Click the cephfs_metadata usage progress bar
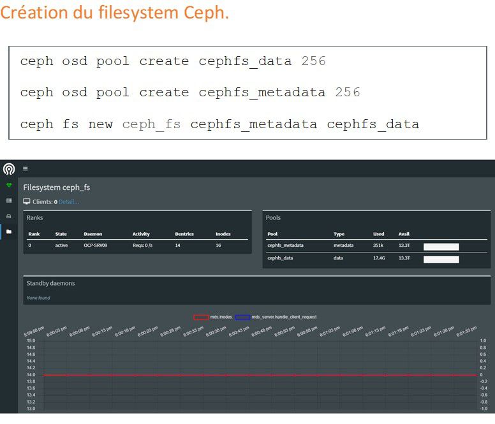The width and height of the screenshot is (495, 424). (441, 247)
